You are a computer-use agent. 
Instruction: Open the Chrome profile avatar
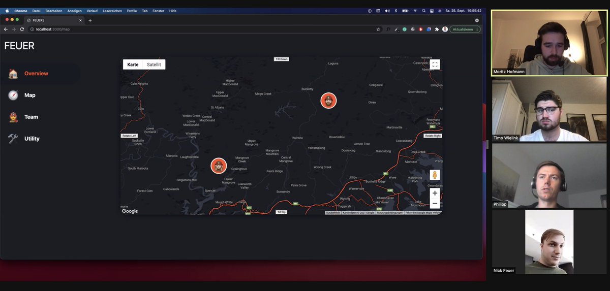pos(445,29)
